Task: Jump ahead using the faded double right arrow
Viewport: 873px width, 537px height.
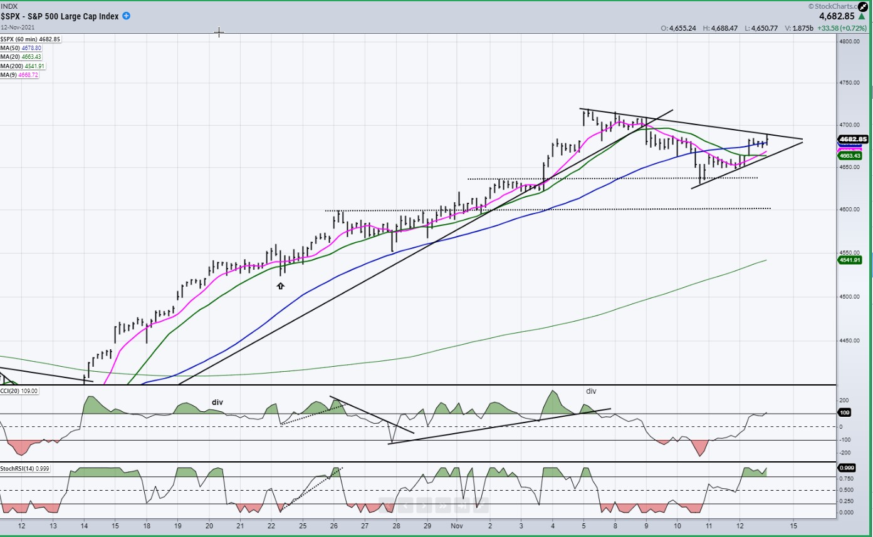Action: 443,505
